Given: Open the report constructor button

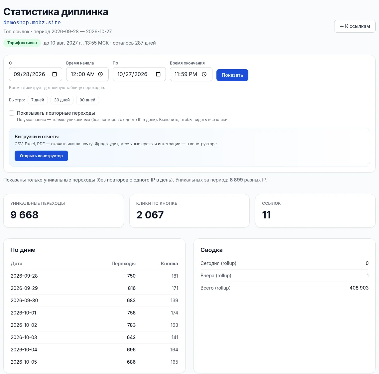Looking at the screenshot, I should (x=41, y=156).
